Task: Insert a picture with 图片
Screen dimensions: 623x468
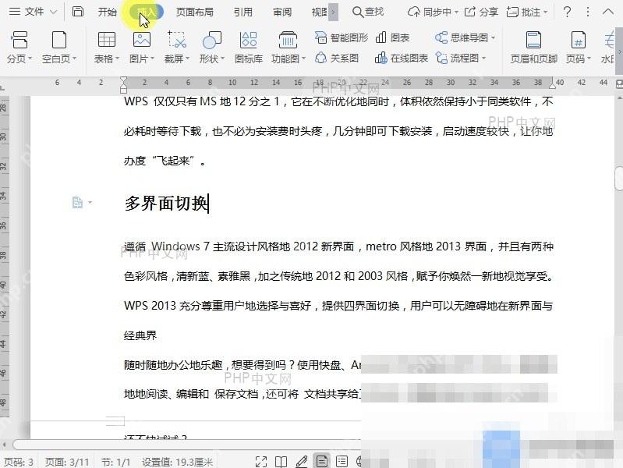Action: point(141,48)
